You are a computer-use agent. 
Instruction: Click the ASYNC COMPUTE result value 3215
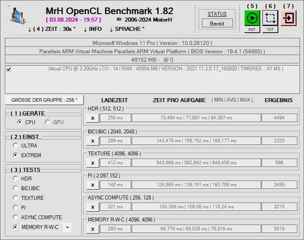279,207
